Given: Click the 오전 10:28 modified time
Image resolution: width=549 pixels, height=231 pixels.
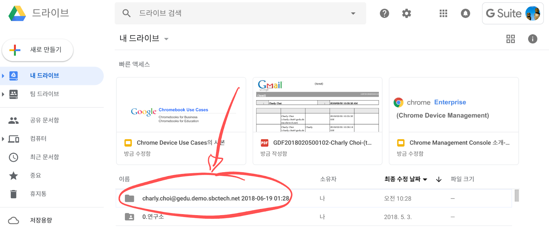Looking at the screenshot, I should tap(398, 198).
